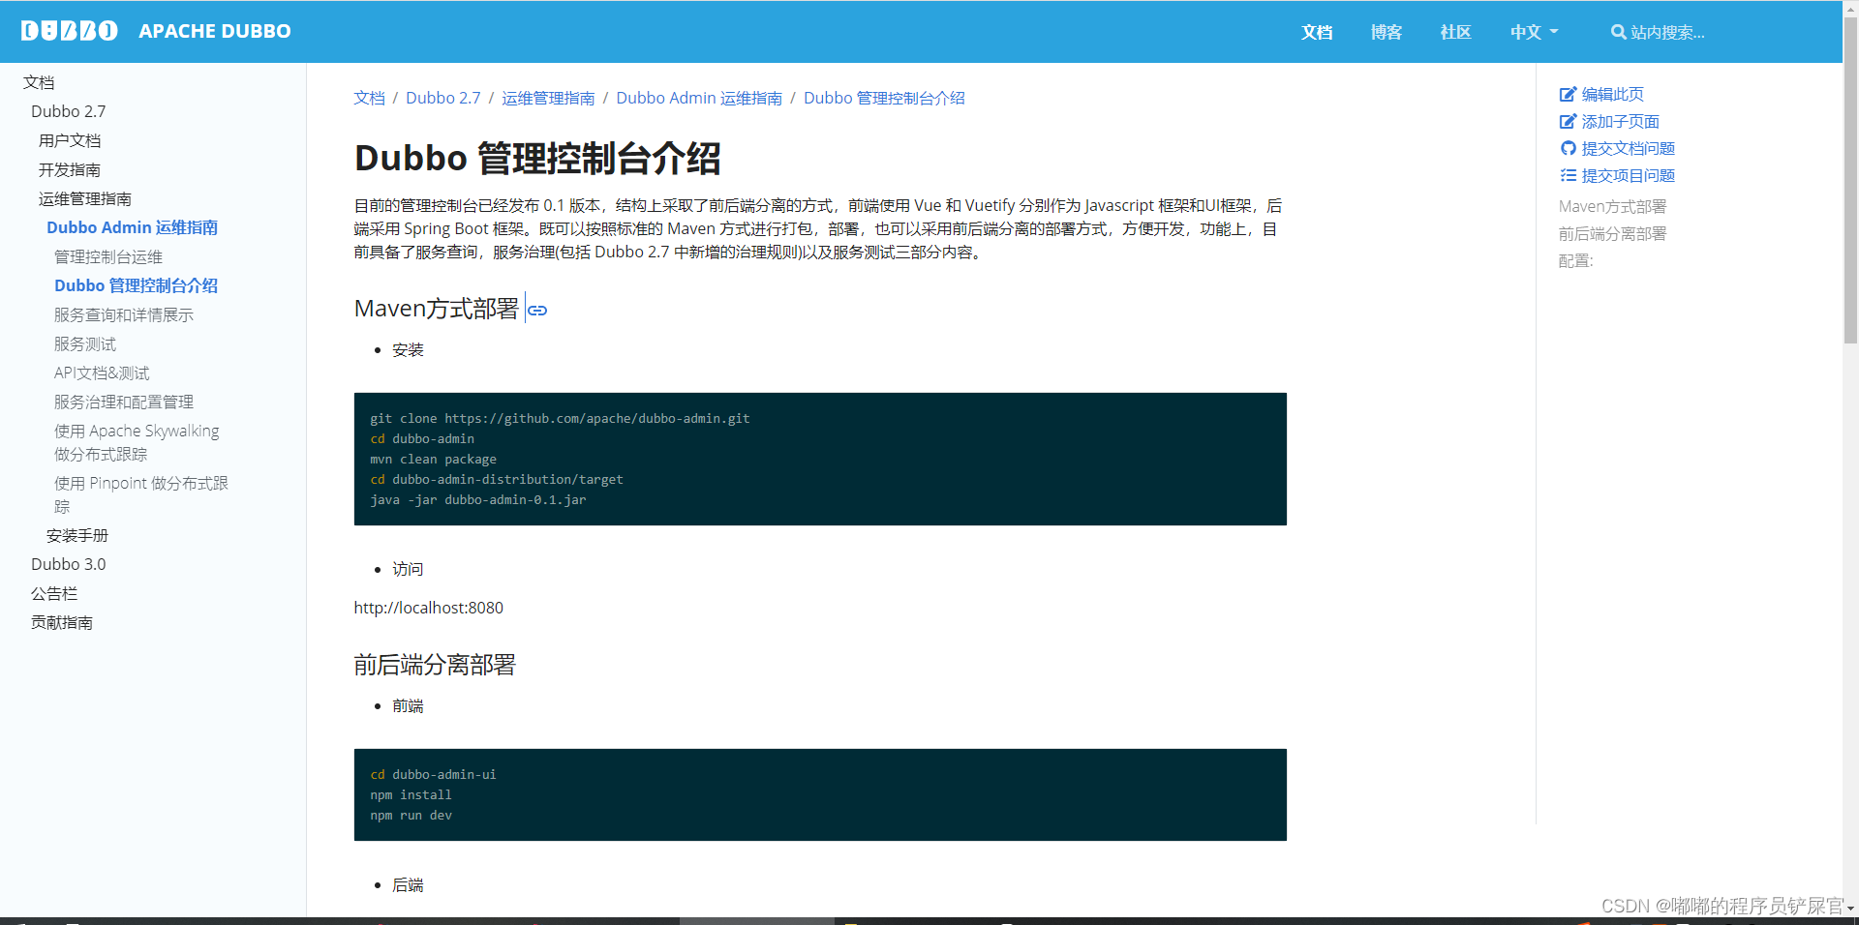This screenshot has width=1859, height=925.
Task: Open API文档&测试 in the sidebar
Action: pyautogui.click(x=102, y=373)
